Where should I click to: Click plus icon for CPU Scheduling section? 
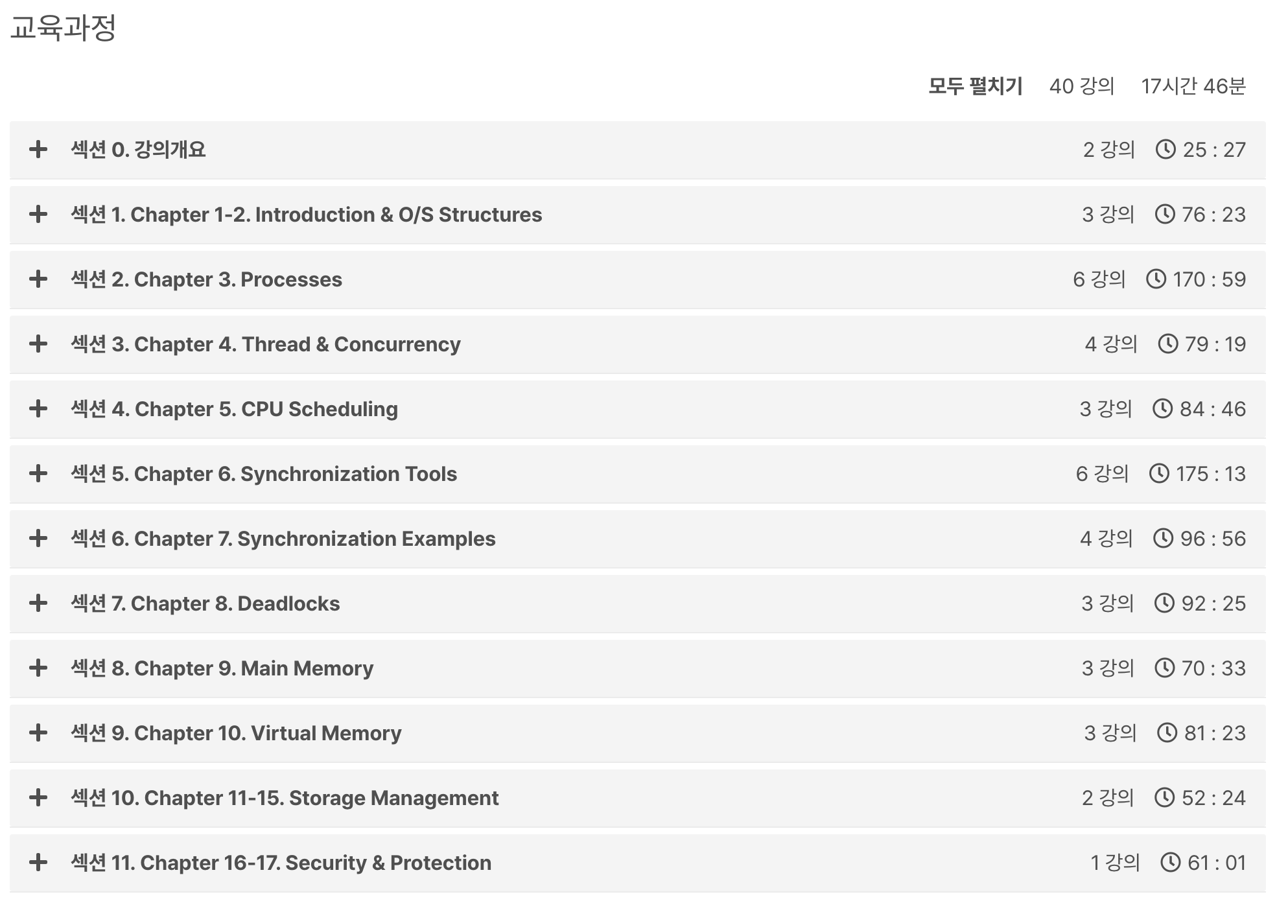pyautogui.click(x=38, y=409)
